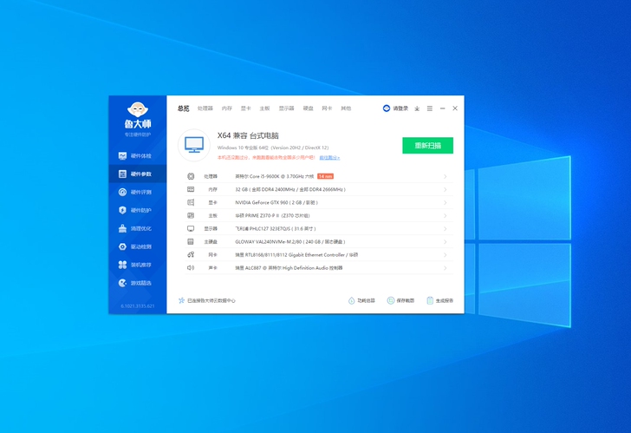The image size is (631, 433).
Task: Click the motherboard icon in 主板 row
Action: 191,215
